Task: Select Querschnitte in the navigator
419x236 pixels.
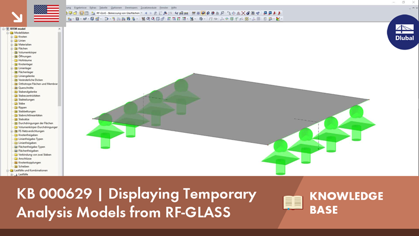Action: (26, 88)
